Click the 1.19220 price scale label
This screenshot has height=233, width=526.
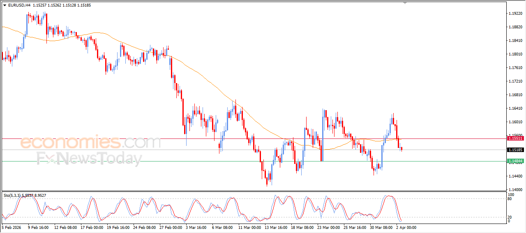click(x=515, y=14)
